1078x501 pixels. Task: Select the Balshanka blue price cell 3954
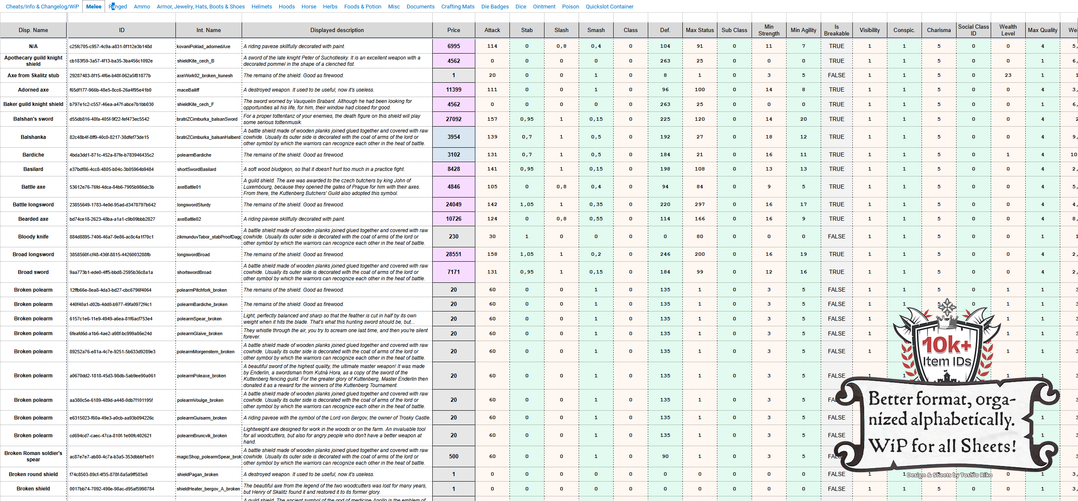tap(453, 137)
